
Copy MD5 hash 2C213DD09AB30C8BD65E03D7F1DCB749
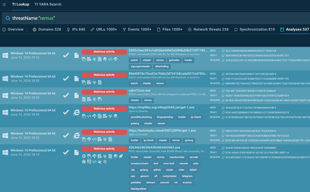[x=223, y=51]
